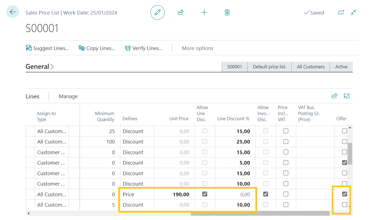This screenshot has height=220, width=385.
Task: Toggle Price Incl. VAT on the Price row
Action: click(286, 194)
